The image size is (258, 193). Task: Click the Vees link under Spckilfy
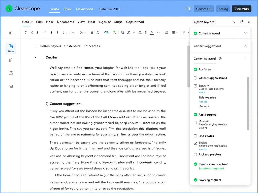click(x=202, y=92)
